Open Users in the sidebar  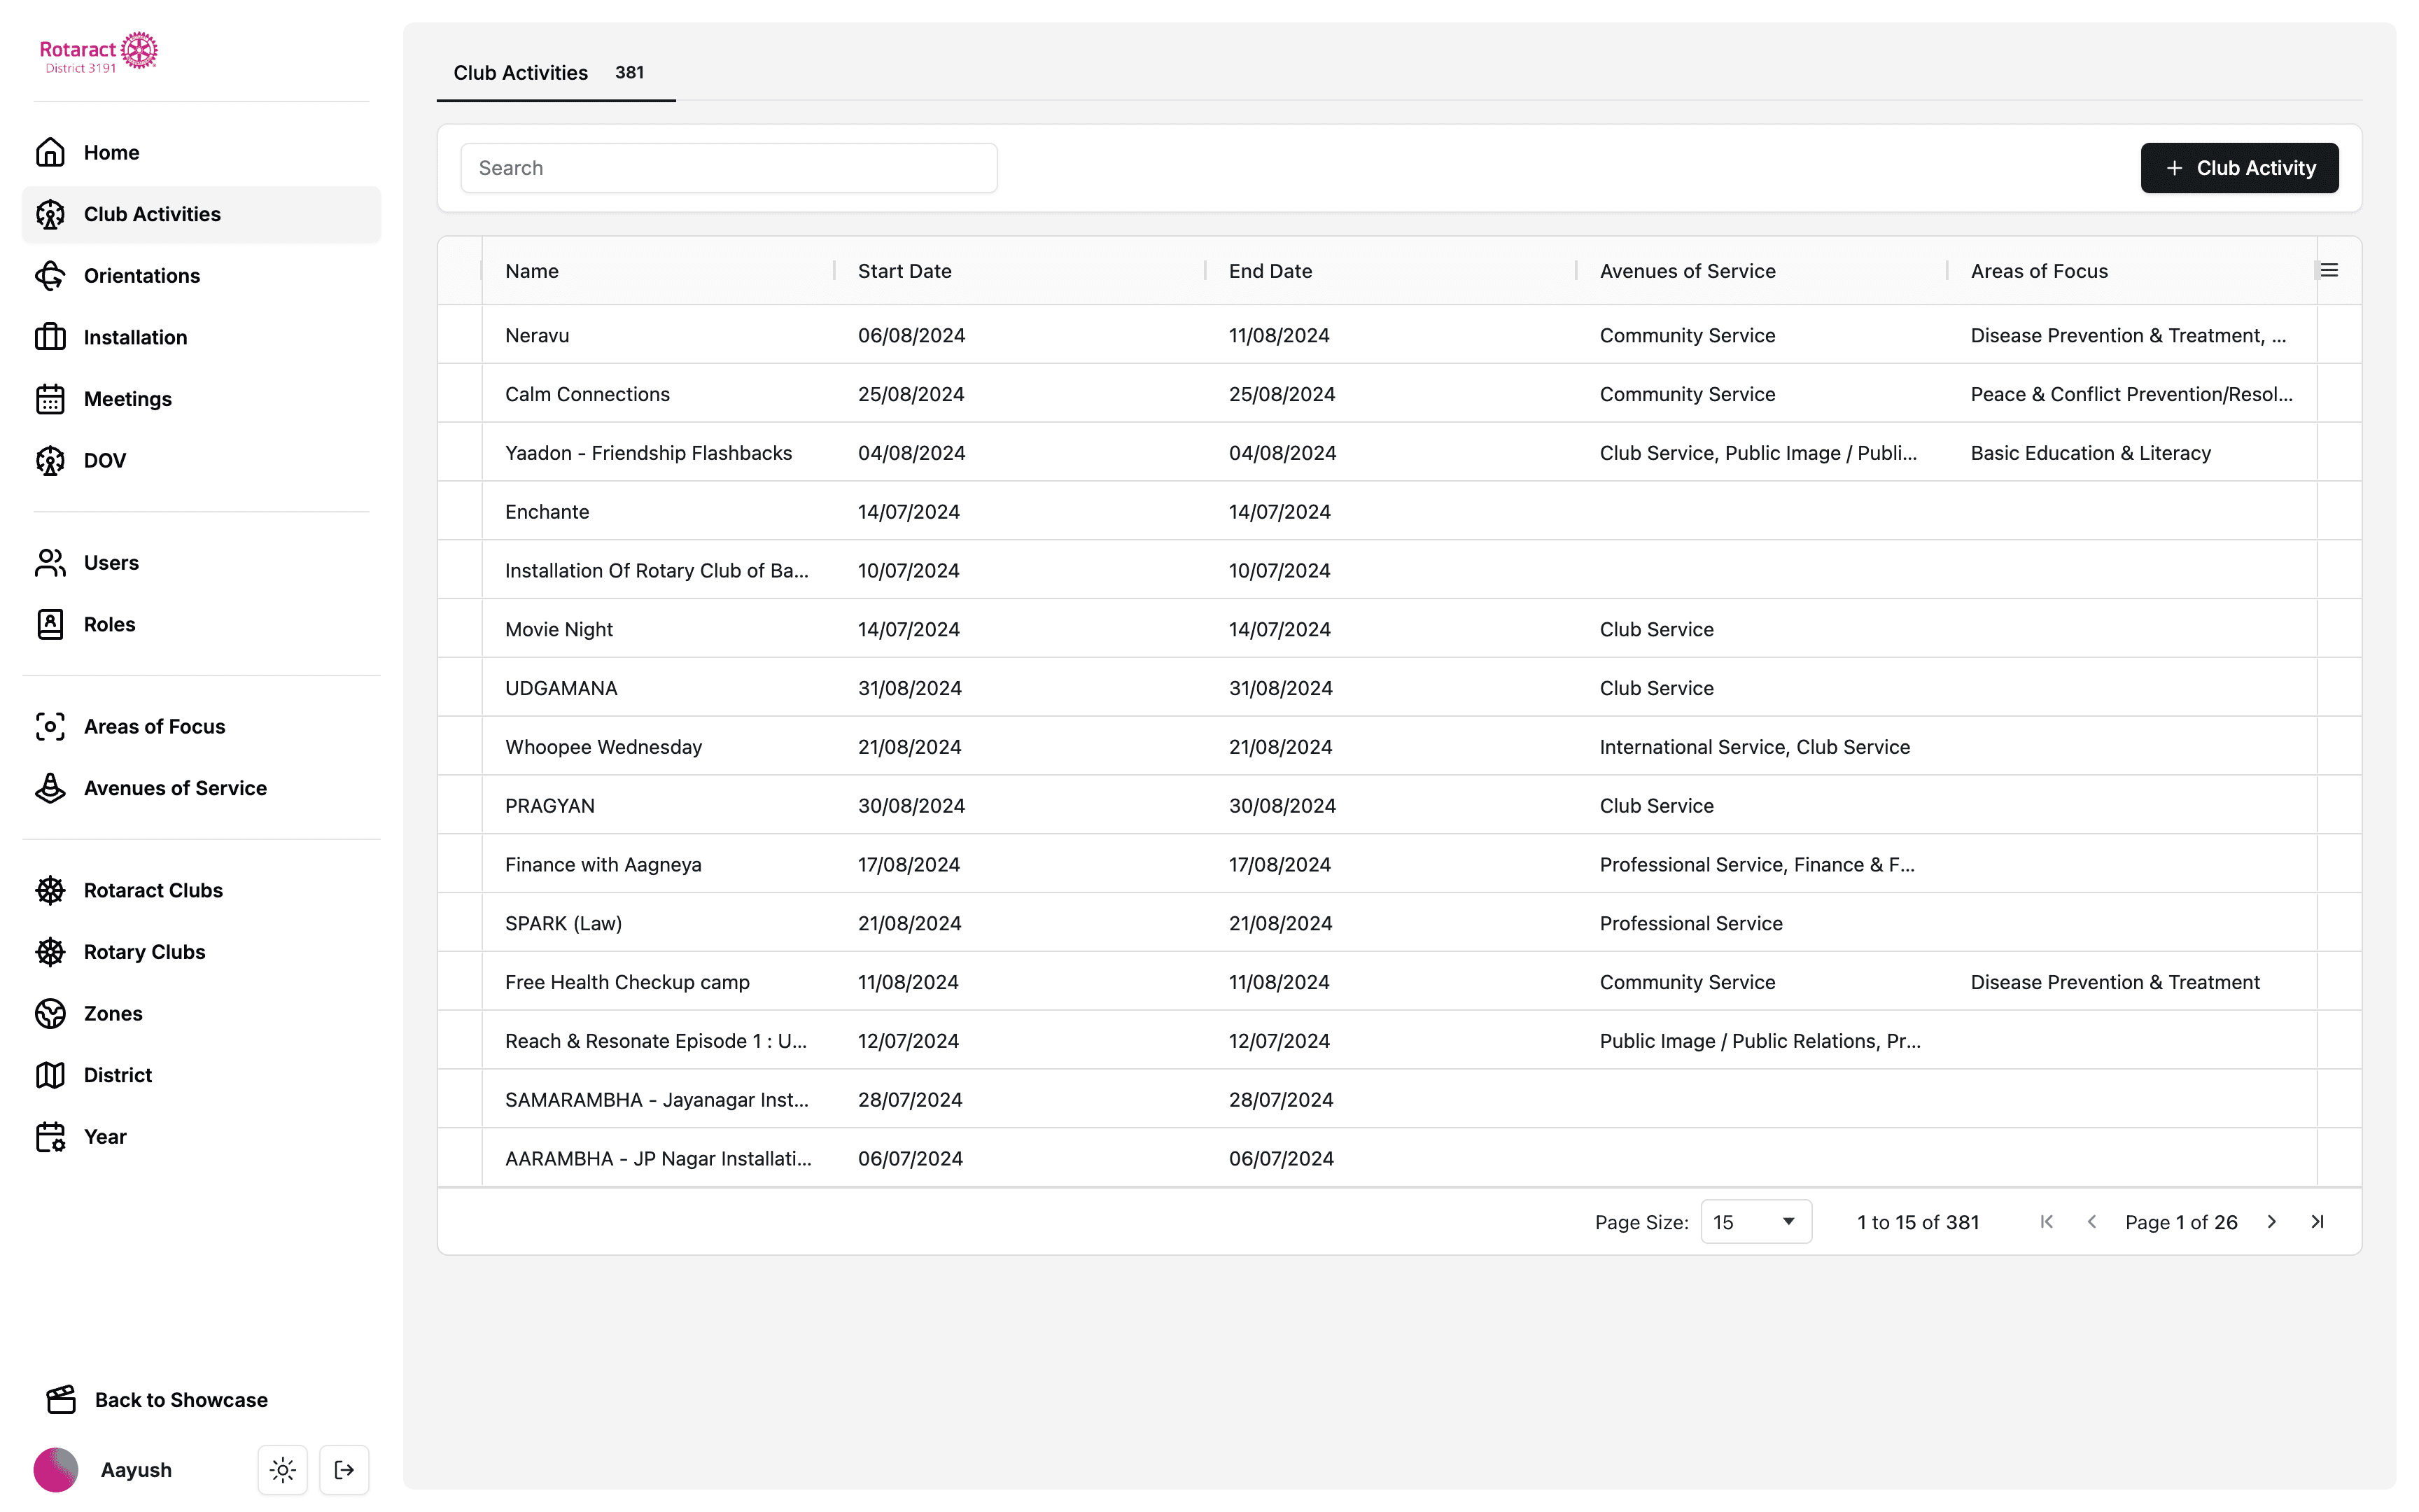tap(111, 562)
